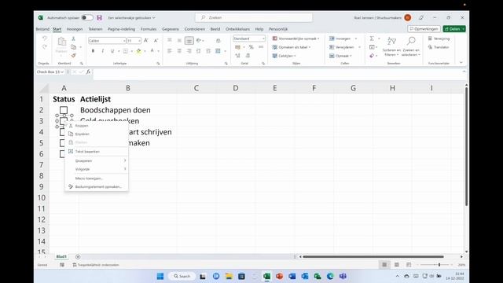Click the Delen share button

[x=454, y=29]
